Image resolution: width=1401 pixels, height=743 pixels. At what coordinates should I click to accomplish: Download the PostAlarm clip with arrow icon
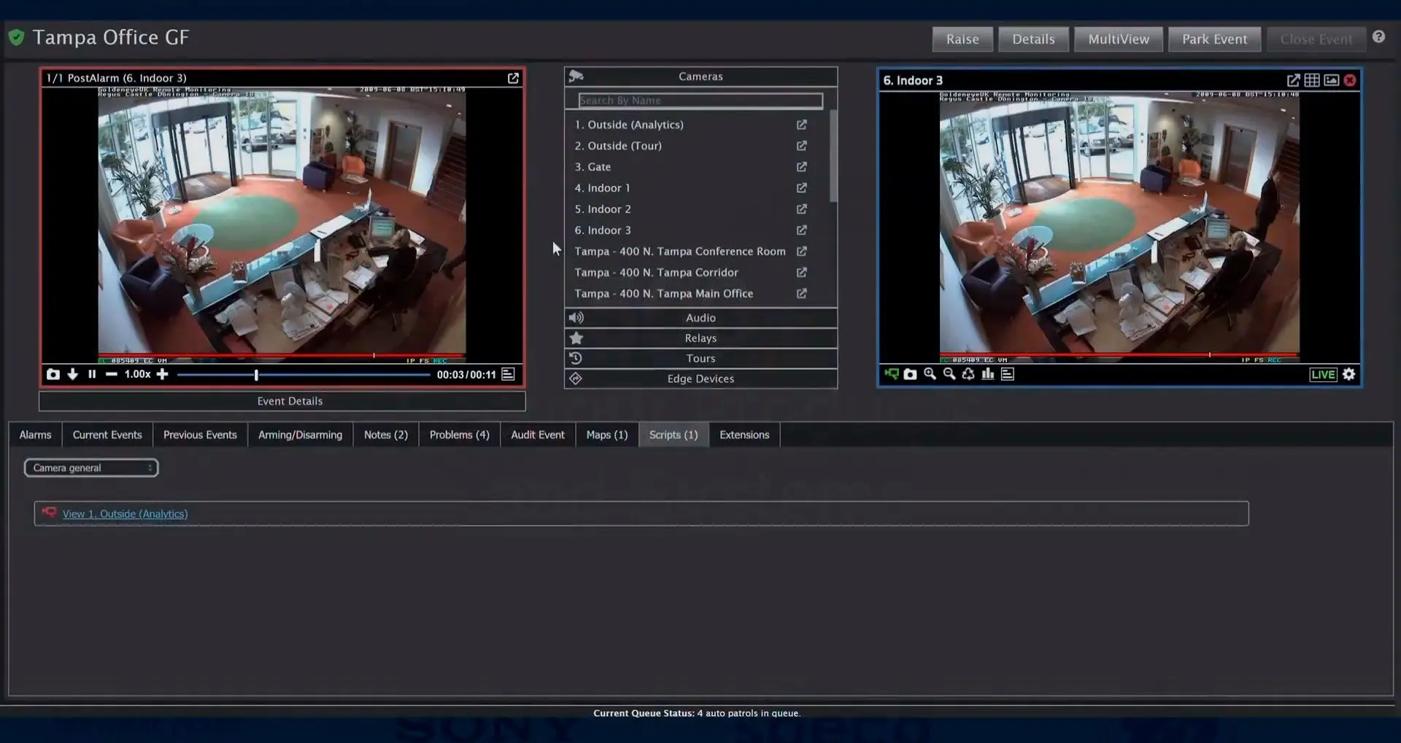pos(72,374)
